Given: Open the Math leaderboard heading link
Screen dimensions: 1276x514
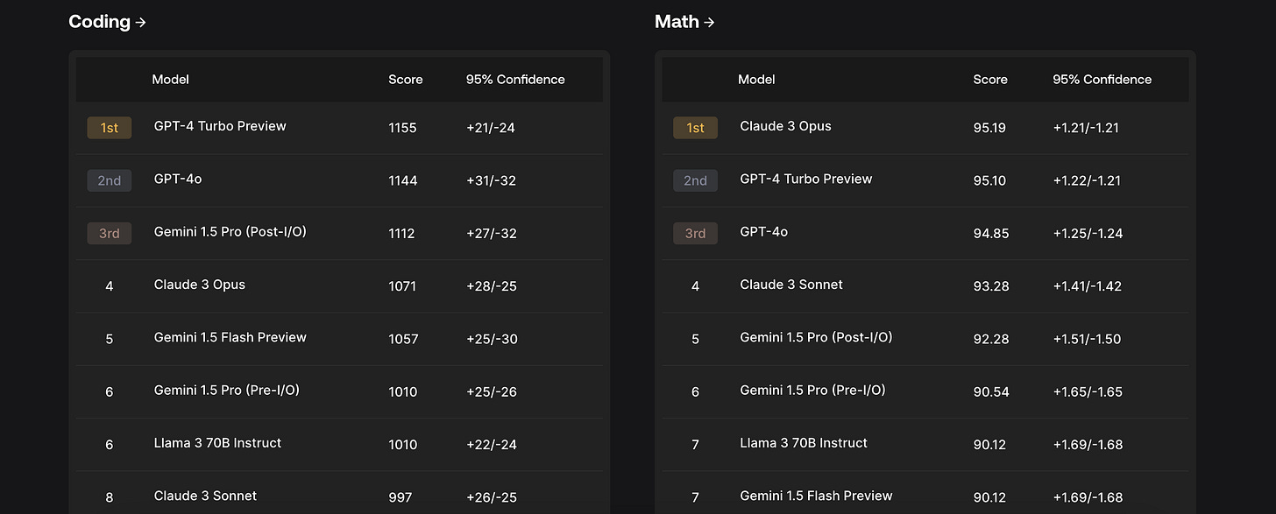Looking at the screenshot, I should [684, 22].
